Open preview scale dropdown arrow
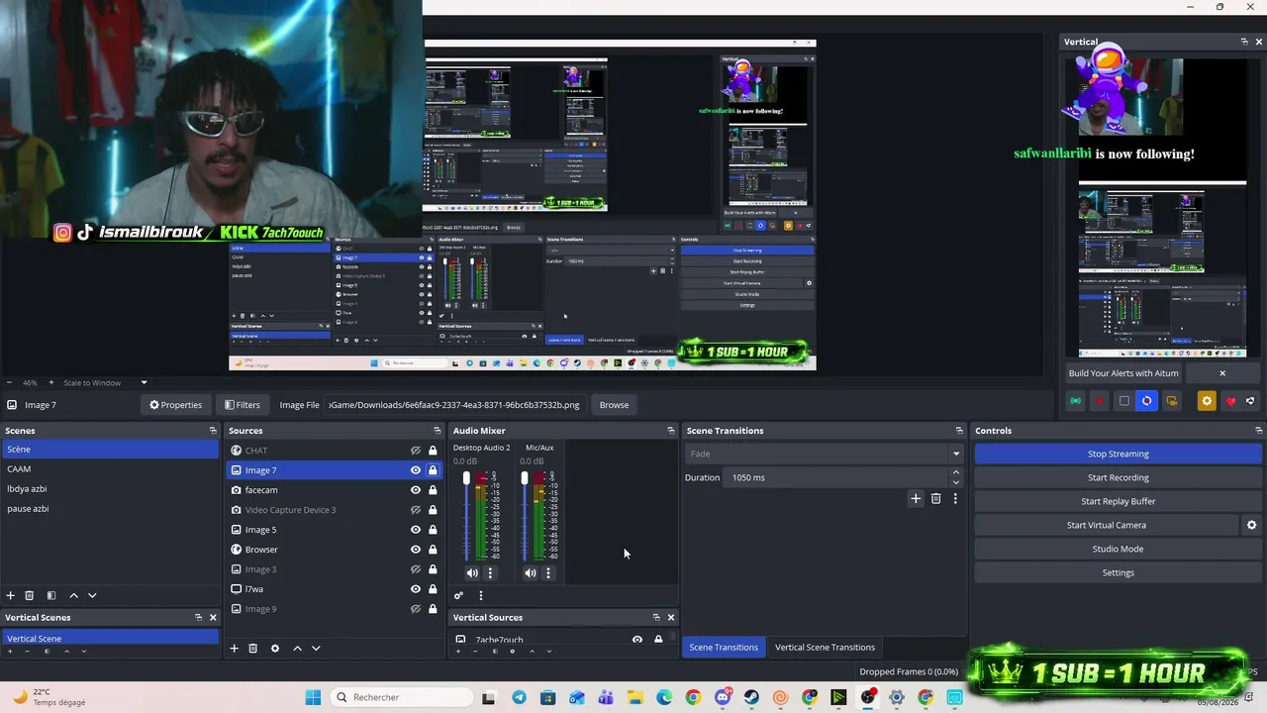Image resolution: width=1267 pixels, height=713 pixels. coord(144,383)
